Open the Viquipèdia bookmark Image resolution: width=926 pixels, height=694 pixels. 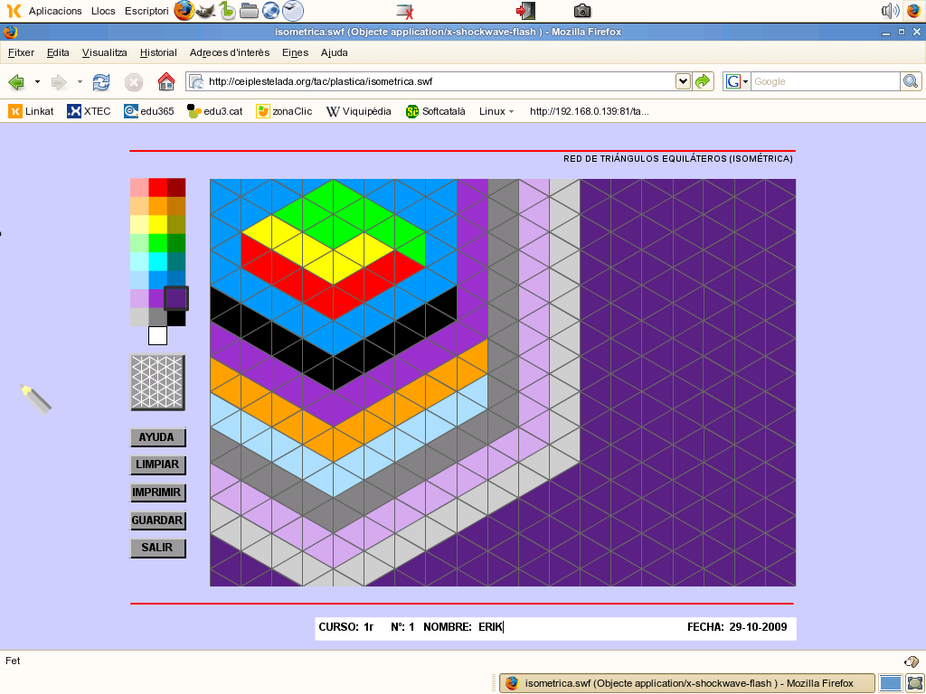(358, 111)
